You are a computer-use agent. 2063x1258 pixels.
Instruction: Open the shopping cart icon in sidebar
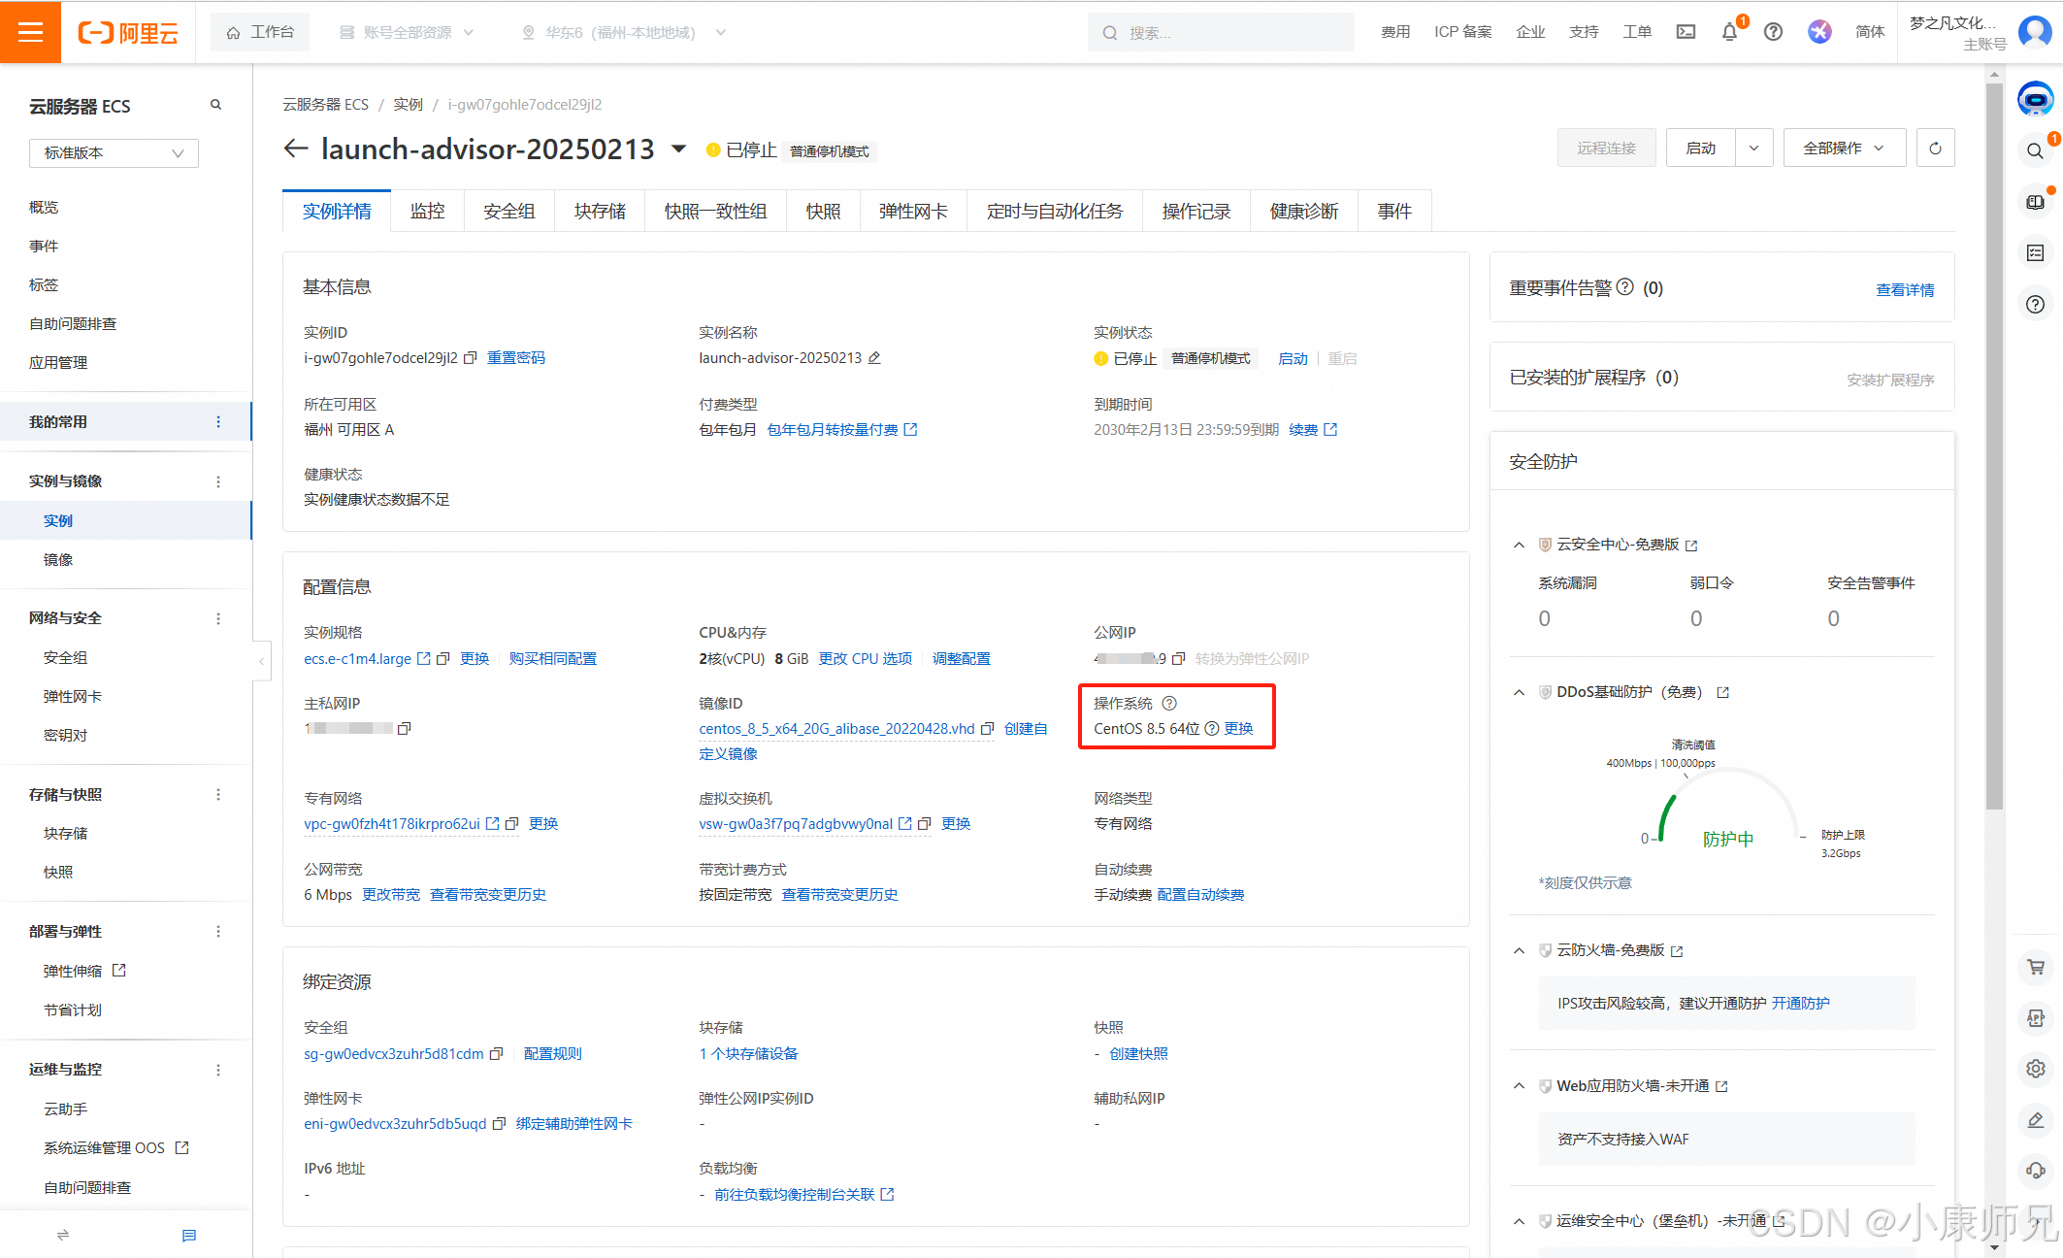2036,967
